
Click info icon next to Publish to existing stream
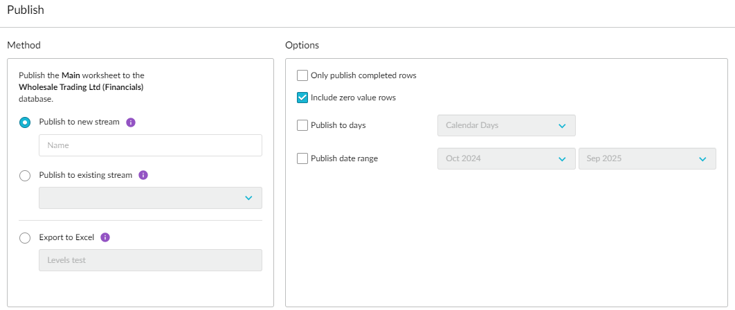point(143,175)
